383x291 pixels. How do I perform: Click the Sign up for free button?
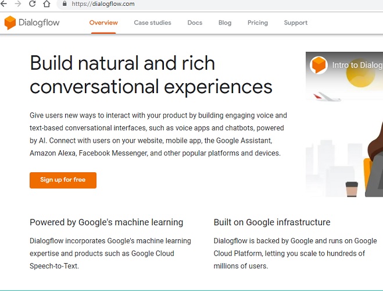pyautogui.click(x=63, y=180)
